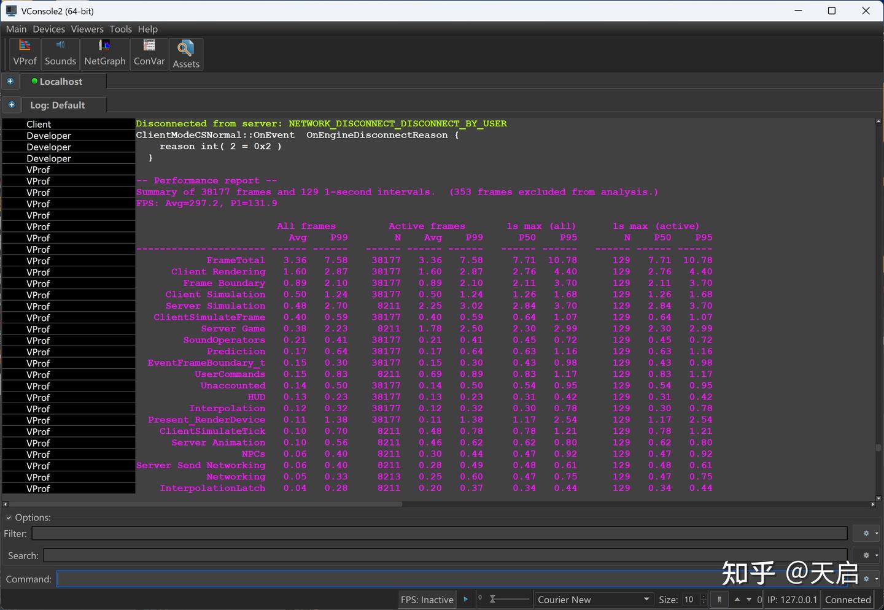Viewport: 884px width, 610px height.
Task: Click the IP: 127.0.0.1 status entry
Action: pos(792,600)
